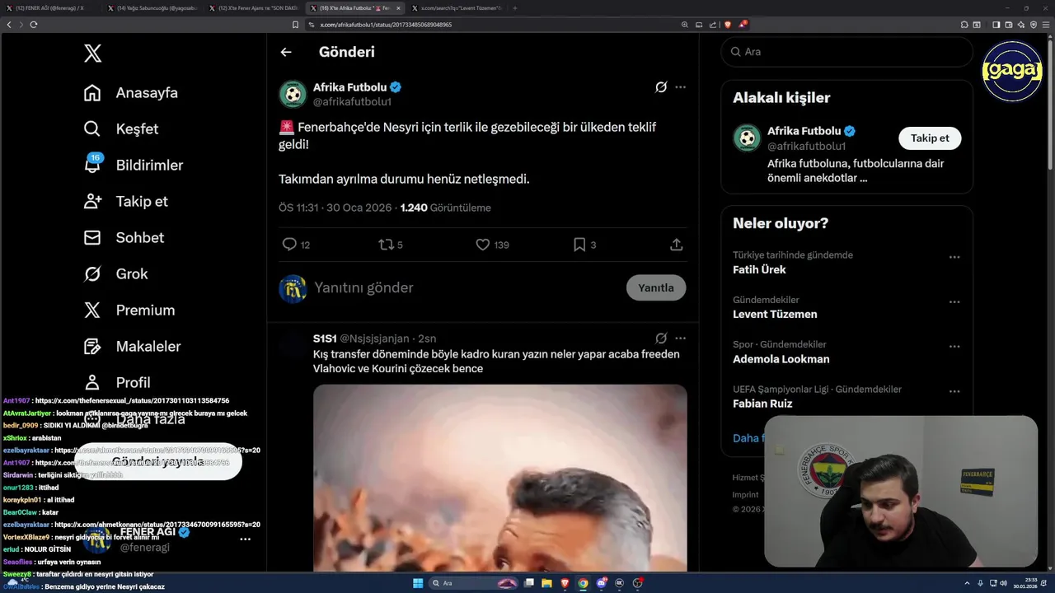
Task: Open a new browser tab
Action: [515, 8]
